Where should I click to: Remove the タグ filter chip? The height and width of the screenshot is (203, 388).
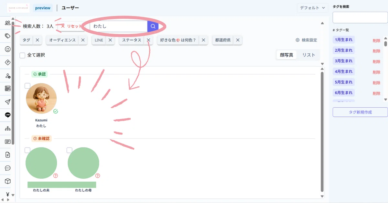pyautogui.click(x=38, y=40)
